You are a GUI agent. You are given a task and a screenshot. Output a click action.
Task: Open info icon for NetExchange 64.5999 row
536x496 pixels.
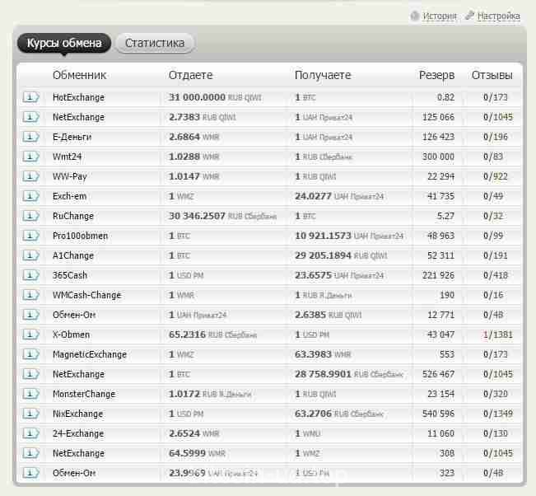(30, 454)
